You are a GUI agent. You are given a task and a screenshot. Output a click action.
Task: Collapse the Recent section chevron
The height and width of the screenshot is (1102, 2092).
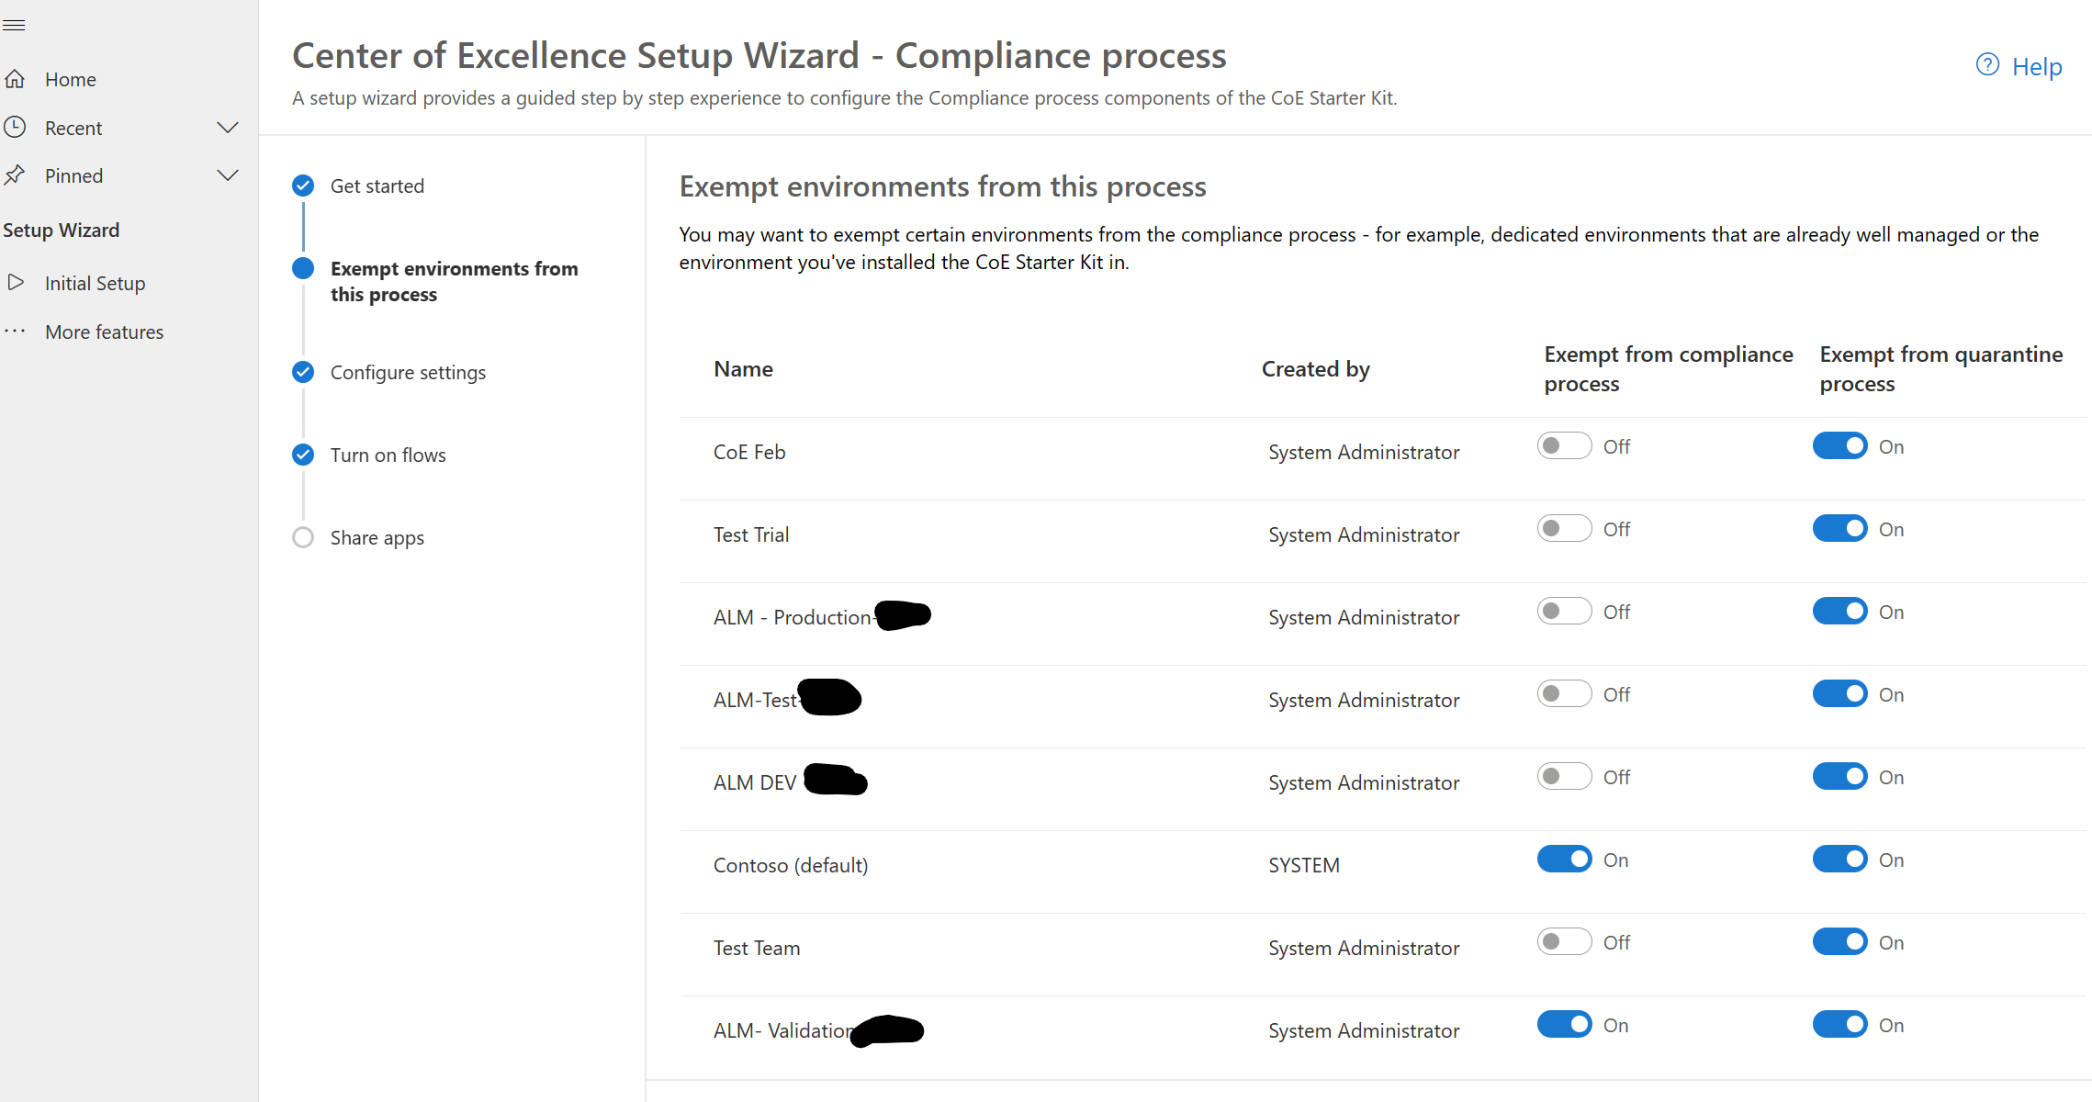click(228, 127)
